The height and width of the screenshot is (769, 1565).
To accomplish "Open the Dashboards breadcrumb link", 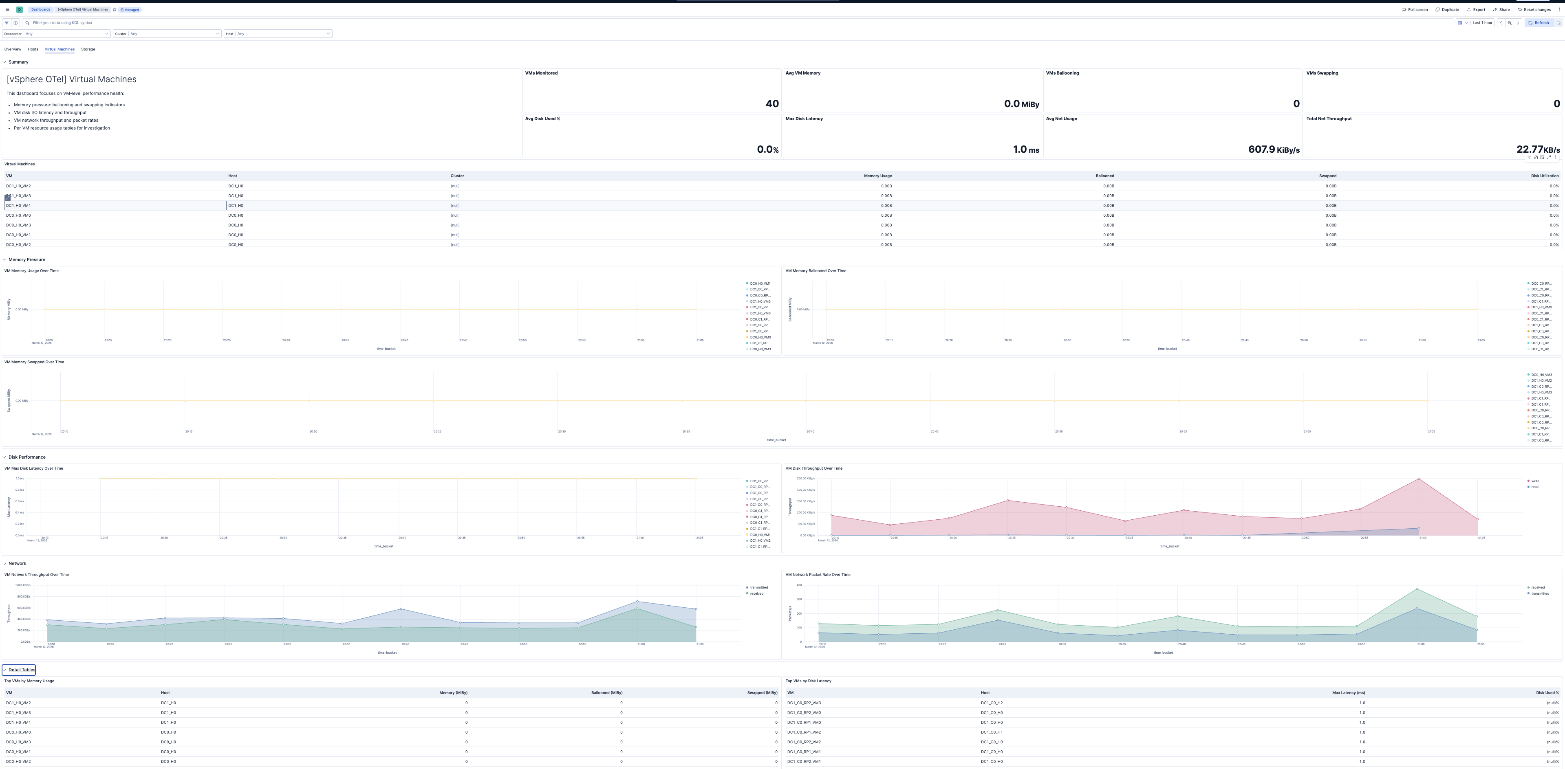I will pyautogui.click(x=40, y=10).
